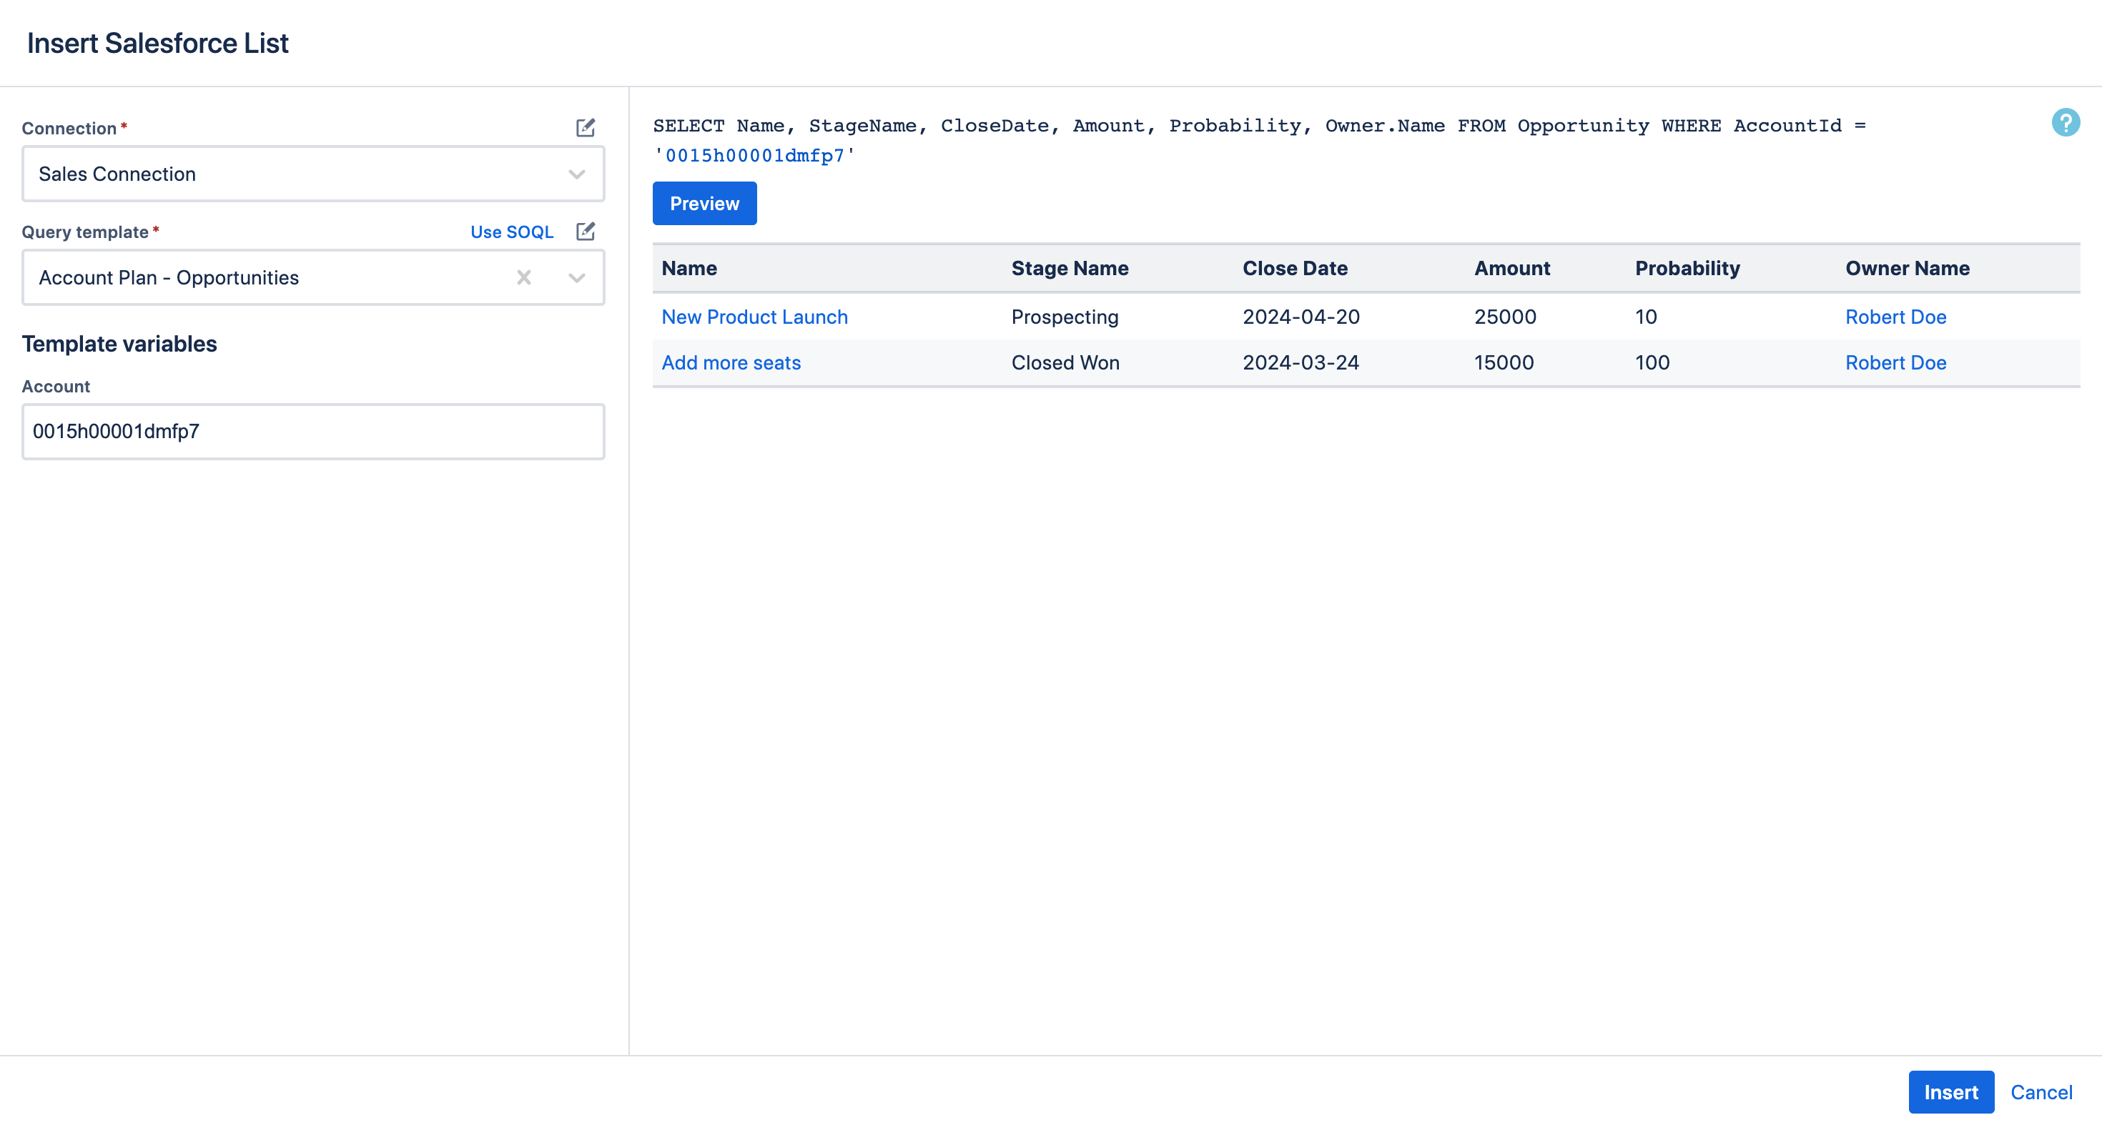The image size is (2102, 1125).
Task: Click the Use SOQL link
Action: [x=512, y=232]
